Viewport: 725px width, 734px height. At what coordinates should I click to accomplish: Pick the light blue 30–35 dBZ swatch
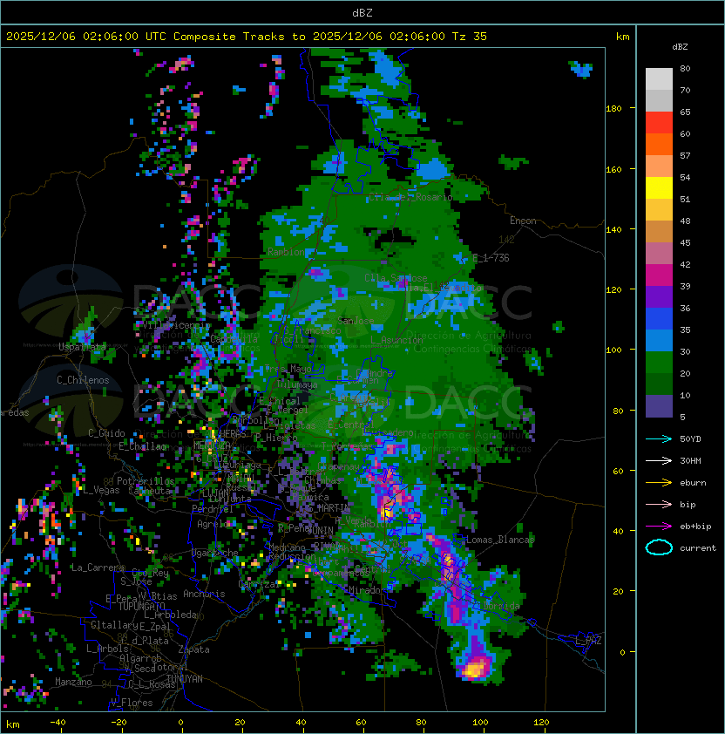(659, 341)
